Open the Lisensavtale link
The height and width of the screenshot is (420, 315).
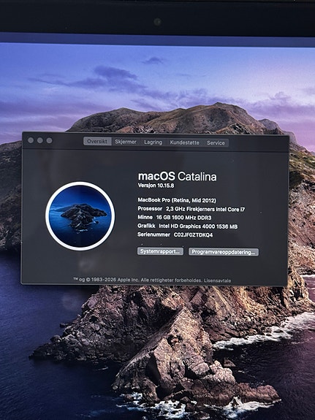point(217,280)
